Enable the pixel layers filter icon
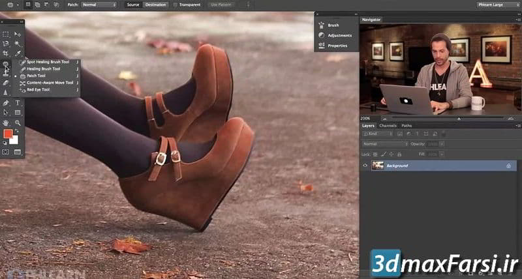The height and width of the screenshot is (279, 522). [400, 134]
